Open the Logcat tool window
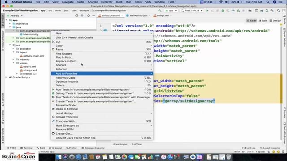The image size is (287, 161). pos(56,148)
